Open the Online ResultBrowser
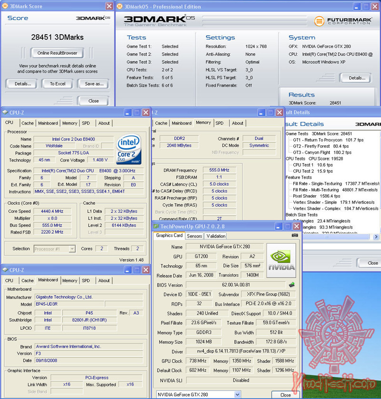 tap(57, 52)
